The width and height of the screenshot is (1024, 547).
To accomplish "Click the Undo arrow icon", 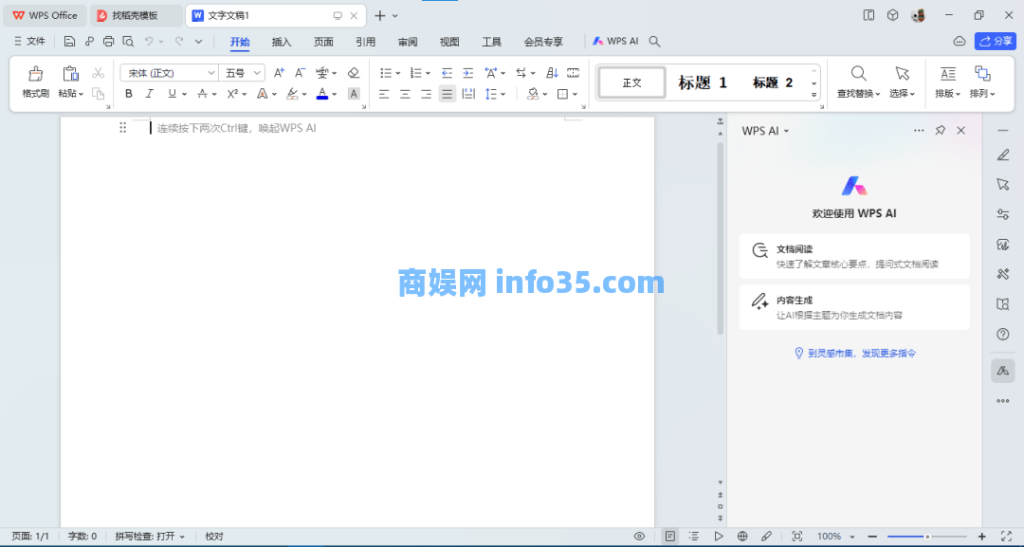I will (149, 42).
